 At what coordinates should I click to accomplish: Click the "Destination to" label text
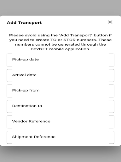click(x=27, y=106)
